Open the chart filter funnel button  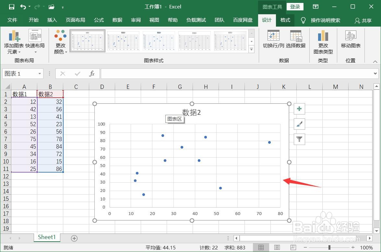pyautogui.click(x=299, y=139)
